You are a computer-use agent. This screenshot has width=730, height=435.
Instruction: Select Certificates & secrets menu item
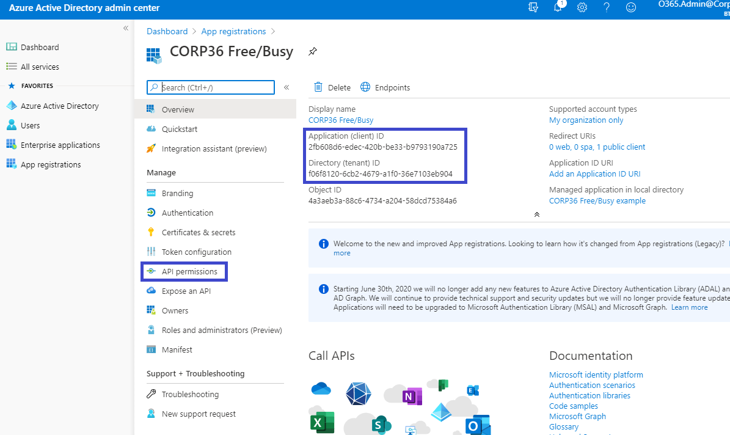click(x=198, y=232)
